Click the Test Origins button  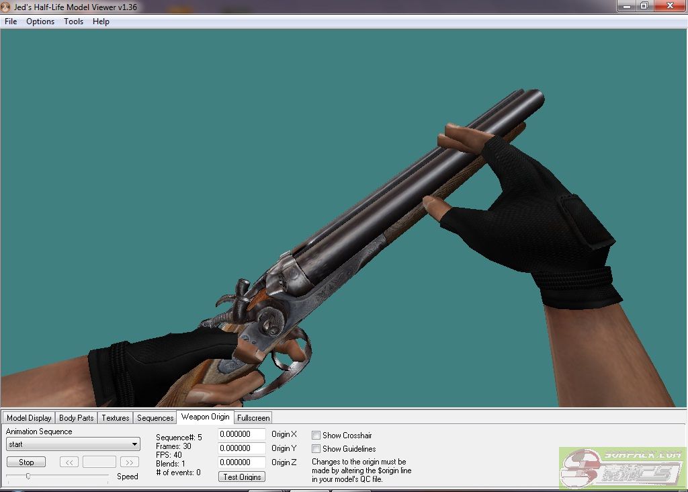pyautogui.click(x=242, y=477)
